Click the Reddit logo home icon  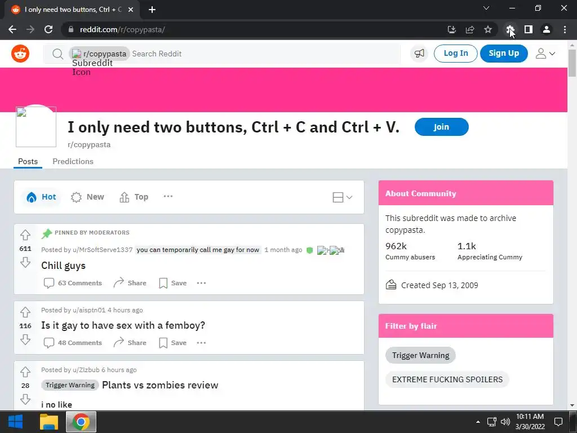pyautogui.click(x=20, y=54)
